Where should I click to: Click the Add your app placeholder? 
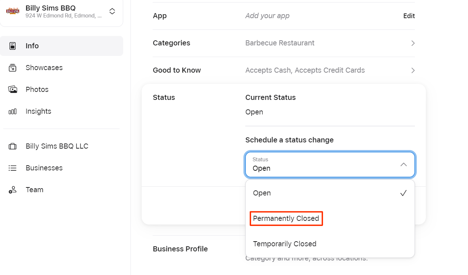click(267, 16)
